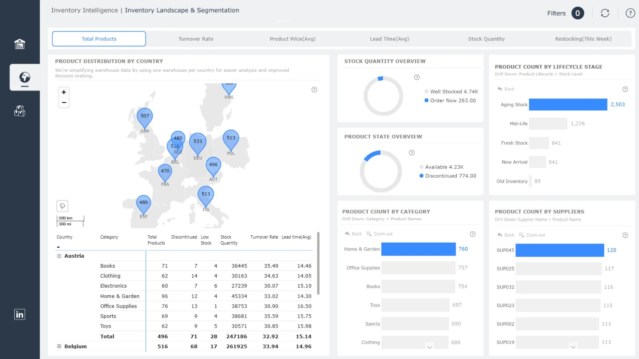
Task: Expand the Belgium row group
Action: [x=59, y=346]
